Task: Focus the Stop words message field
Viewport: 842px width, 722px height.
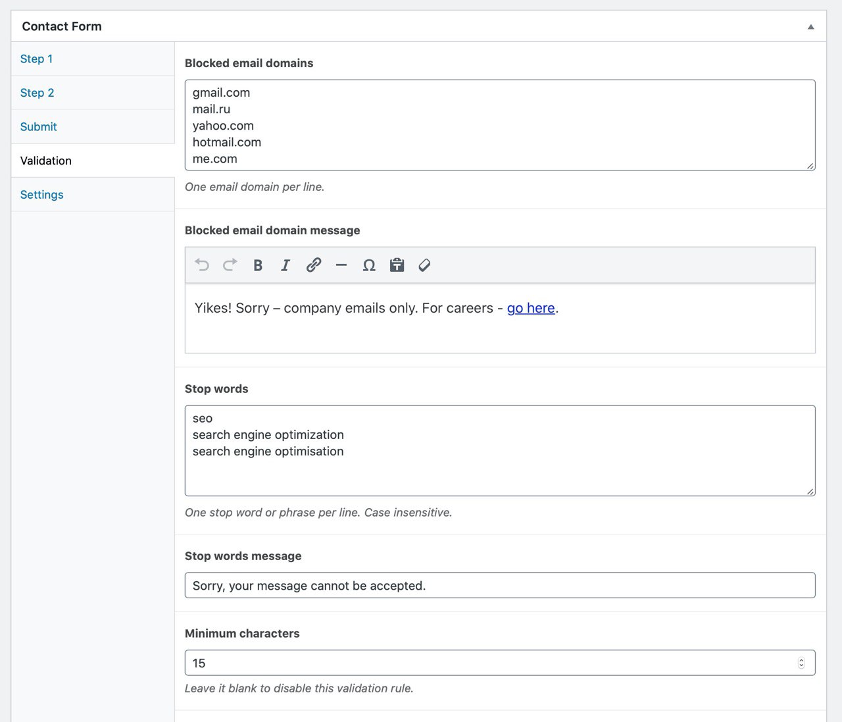Action: coord(500,585)
